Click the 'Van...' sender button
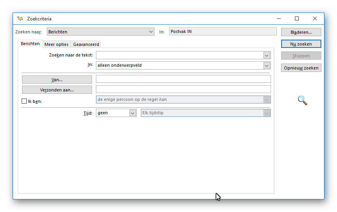Viewport: 337px width, 212px height. tap(57, 80)
